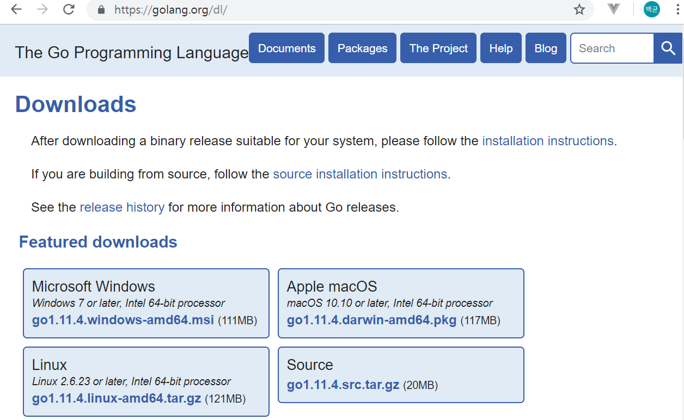684x420 pixels.
Task: Open the Blog menu item
Action: coord(546,48)
